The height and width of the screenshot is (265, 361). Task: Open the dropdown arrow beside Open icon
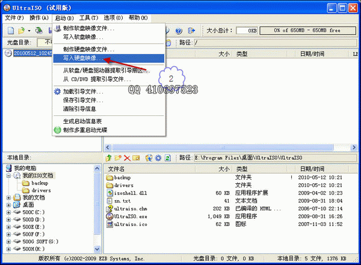[29, 31]
